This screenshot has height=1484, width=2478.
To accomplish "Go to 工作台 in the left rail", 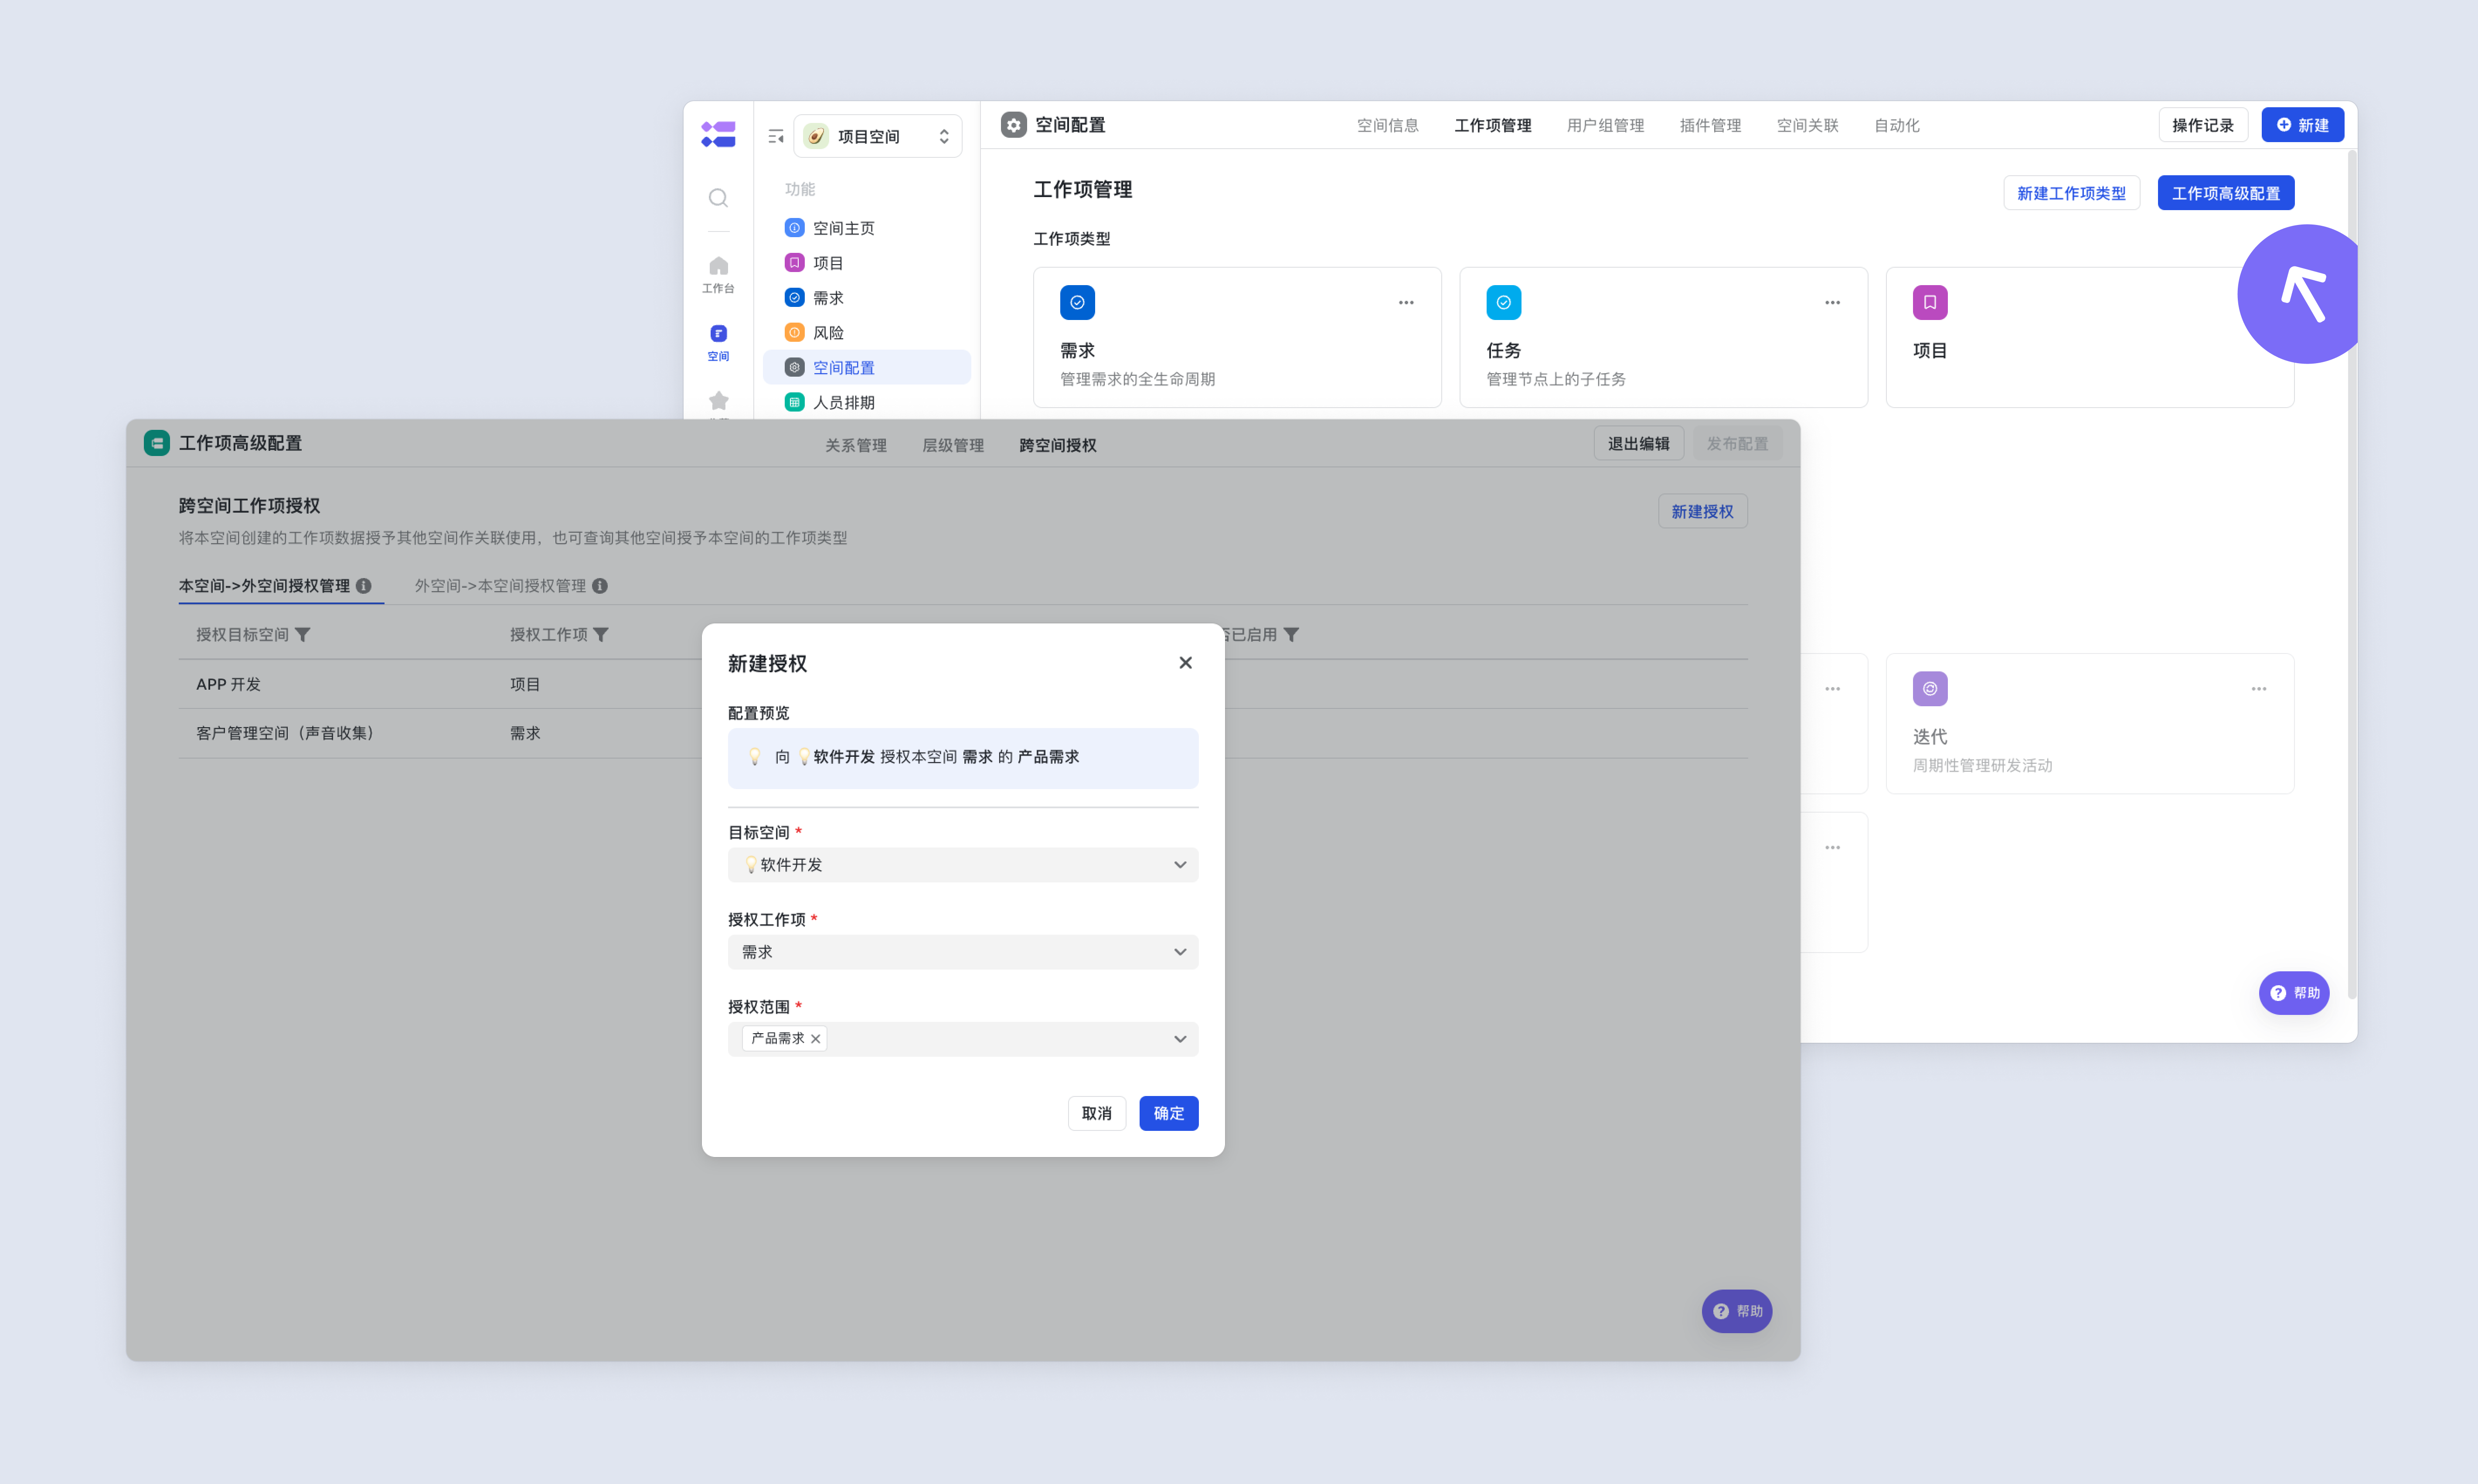I will (718, 274).
